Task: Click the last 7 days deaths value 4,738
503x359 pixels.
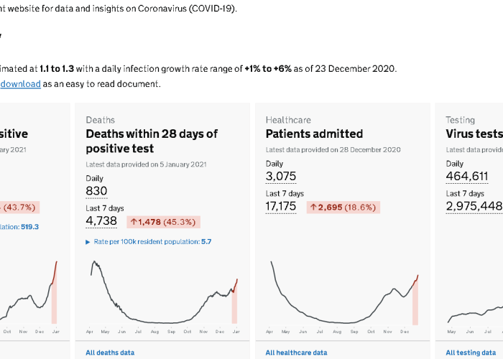Action: [x=101, y=221]
